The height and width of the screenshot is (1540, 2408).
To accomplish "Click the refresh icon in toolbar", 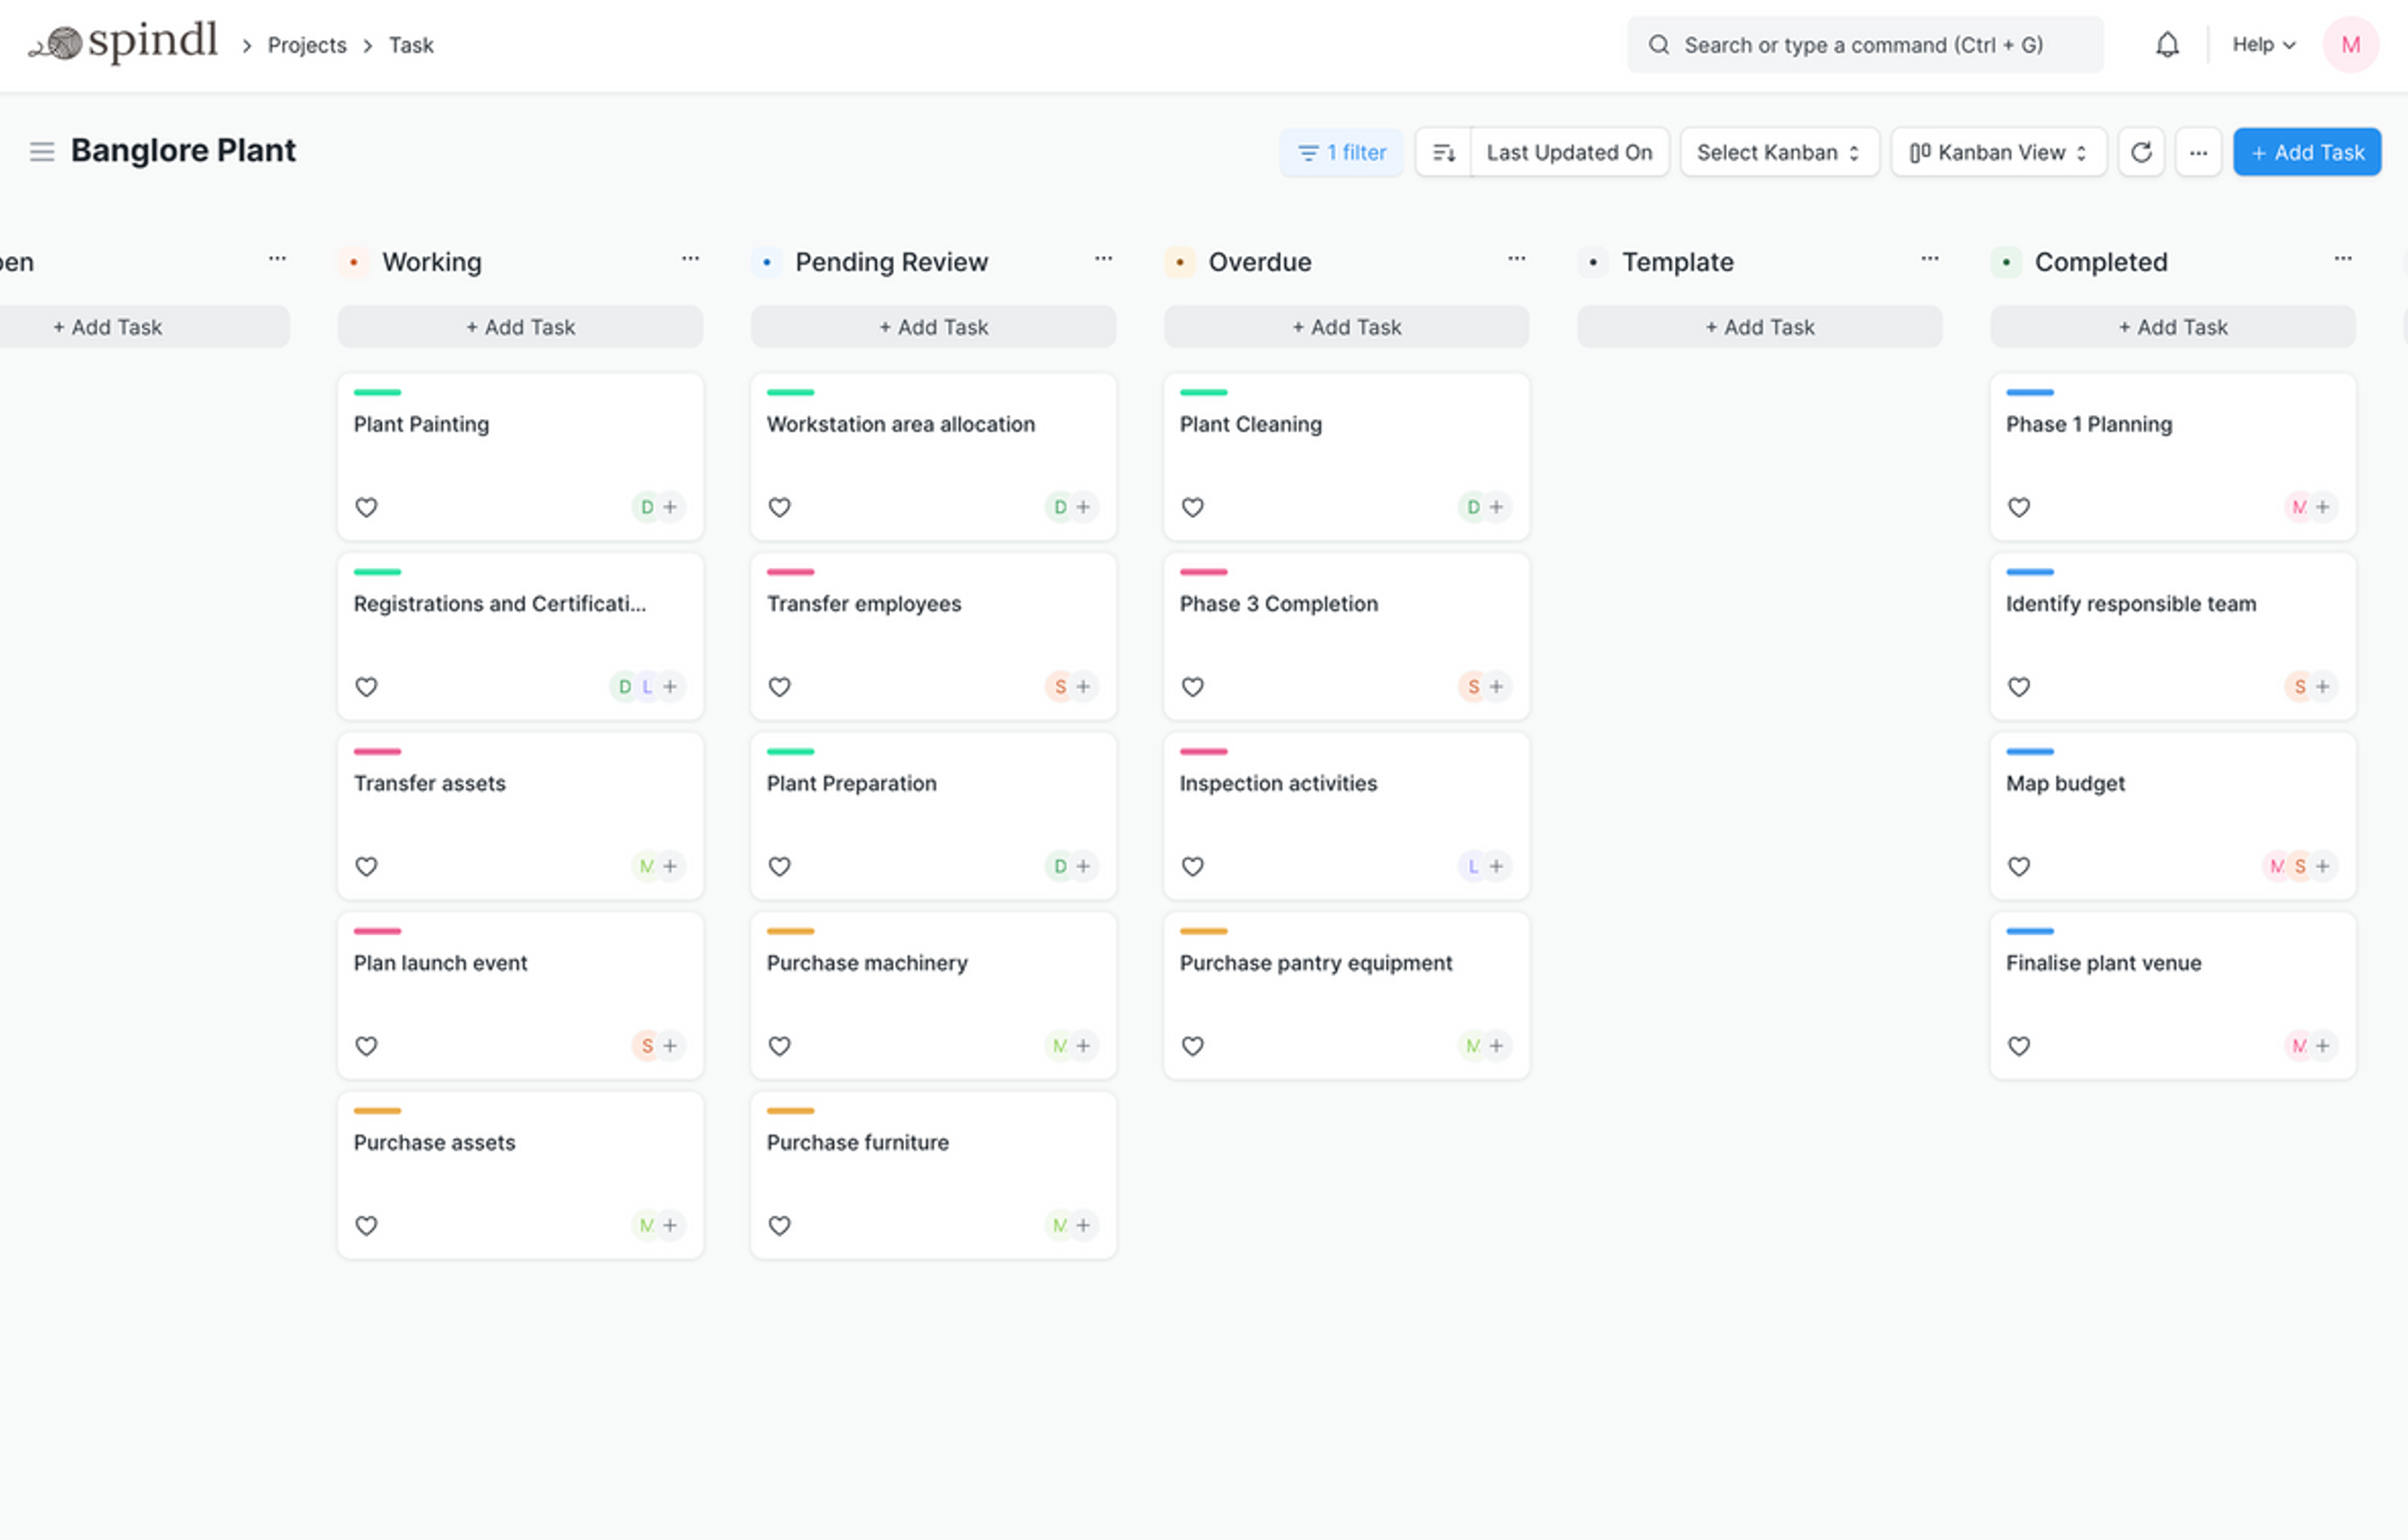I will point(2140,152).
